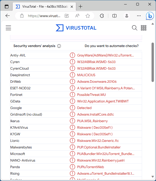The image size is (156, 181).
Task: Click the scrollbar up arrow
Action: [x=153, y=24]
